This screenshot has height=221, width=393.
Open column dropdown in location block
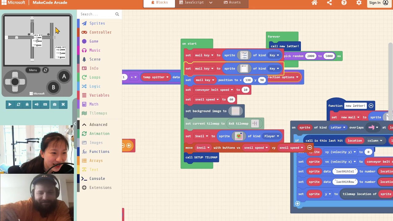click(375, 141)
